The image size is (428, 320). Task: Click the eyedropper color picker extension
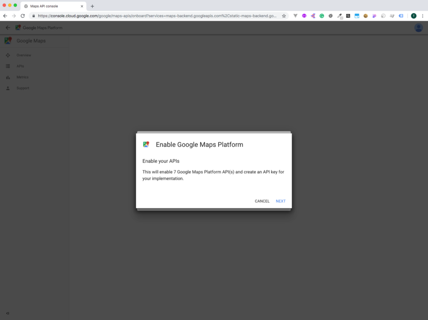point(340,16)
